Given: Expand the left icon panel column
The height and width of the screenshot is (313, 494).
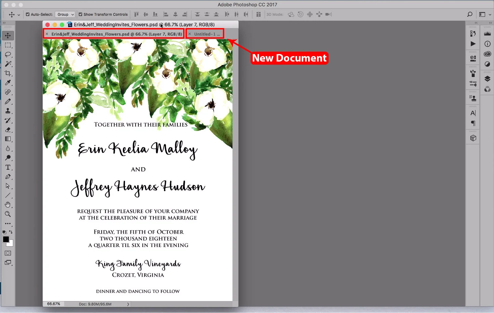Looking at the screenshot, I should (x=476, y=23).
